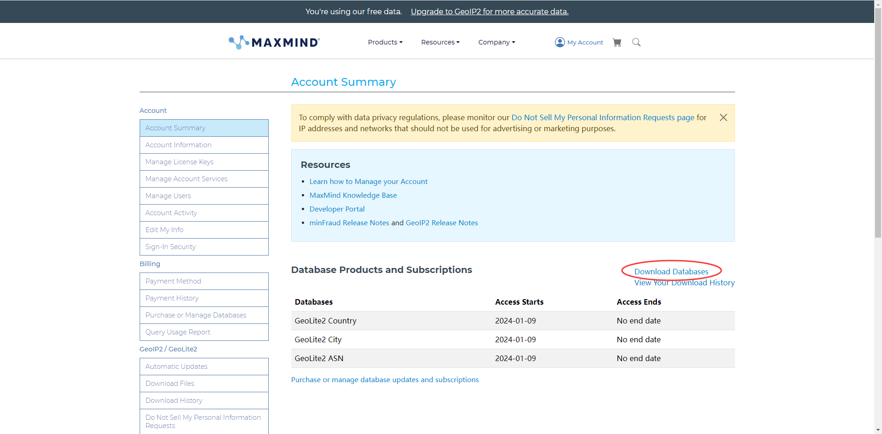Screen dimensions: 882x434
Task: Click the My Account user icon
Action: tap(560, 42)
